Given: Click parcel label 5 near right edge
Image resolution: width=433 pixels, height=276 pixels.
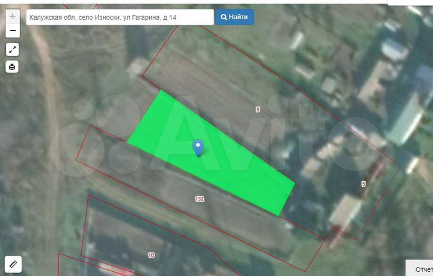Looking at the screenshot, I should (x=363, y=184).
